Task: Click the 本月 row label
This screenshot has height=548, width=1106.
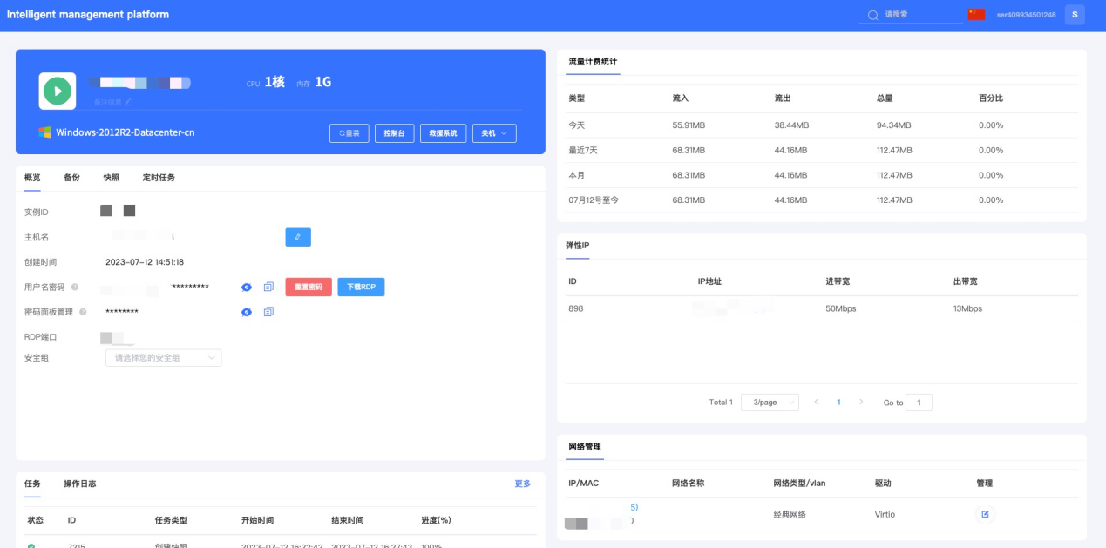Action: click(577, 175)
